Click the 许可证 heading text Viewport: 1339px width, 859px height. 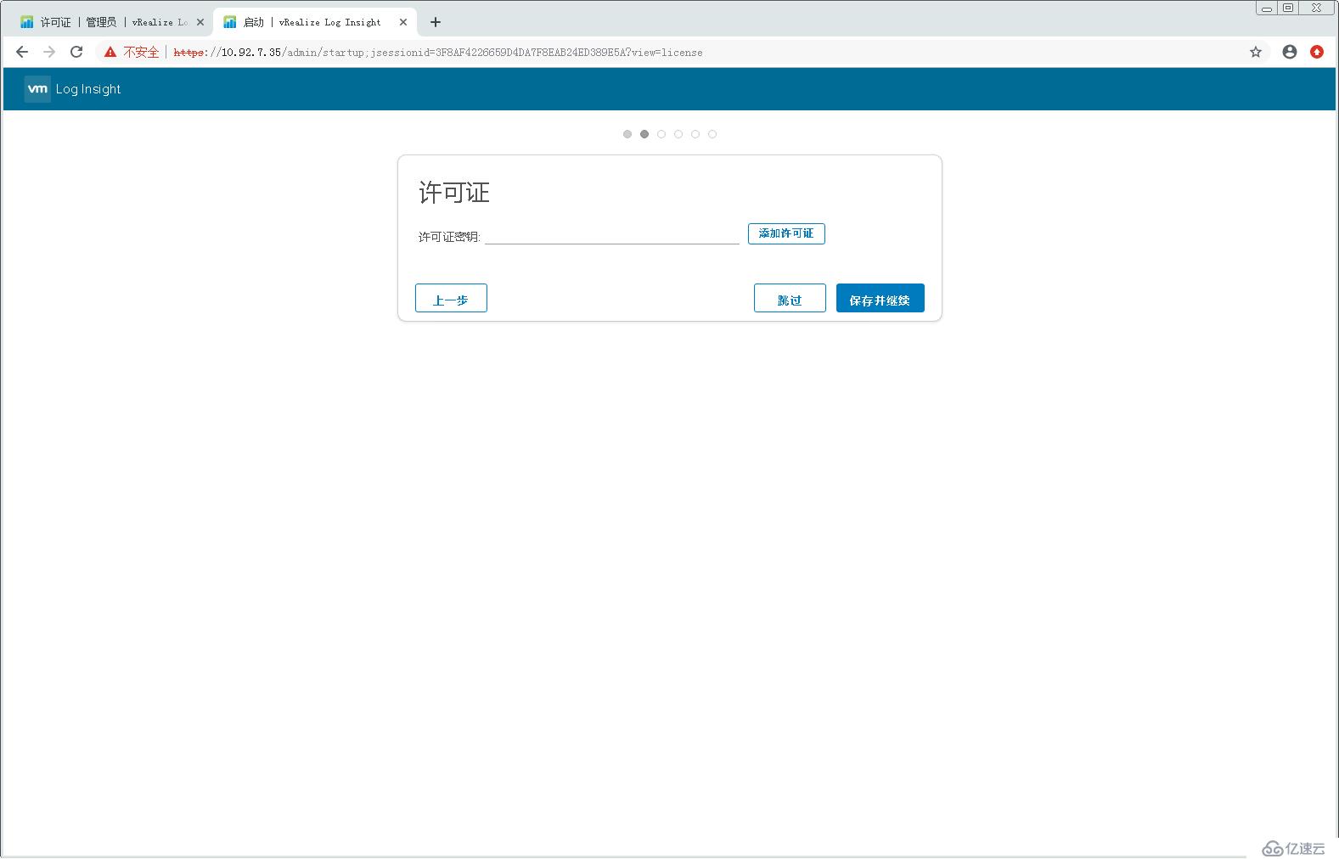pyautogui.click(x=454, y=193)
